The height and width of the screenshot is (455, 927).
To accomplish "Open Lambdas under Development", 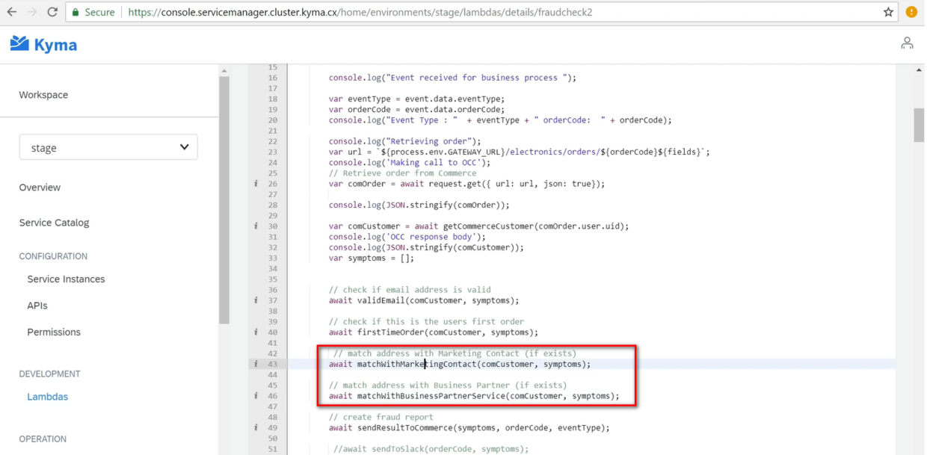I will (x=47, y=397).
